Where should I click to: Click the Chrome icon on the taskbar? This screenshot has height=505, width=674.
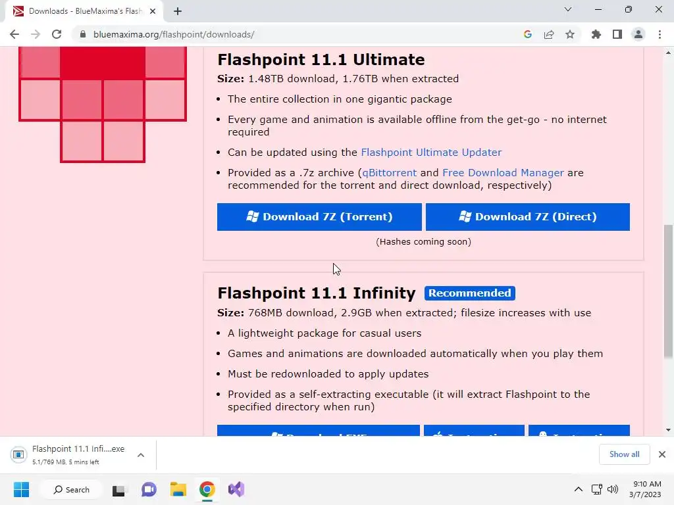tap(207, 489)
